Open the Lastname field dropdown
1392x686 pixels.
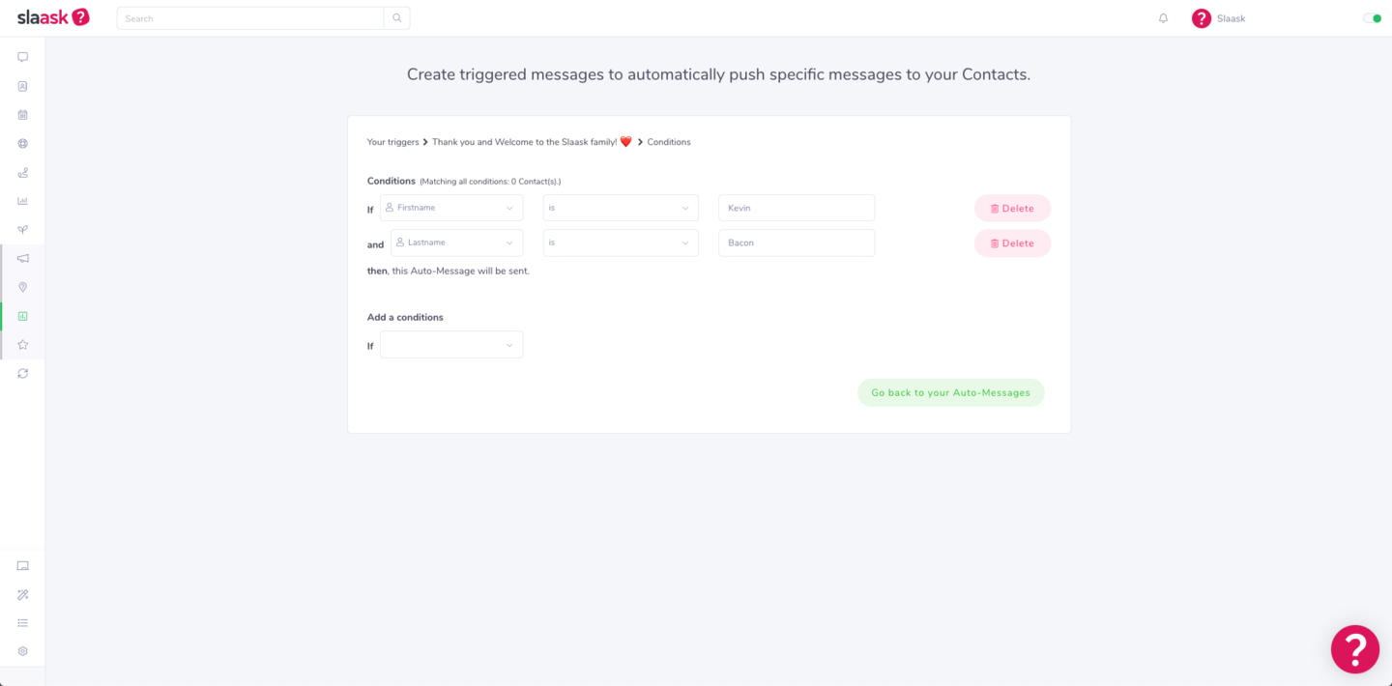(456, 243)
